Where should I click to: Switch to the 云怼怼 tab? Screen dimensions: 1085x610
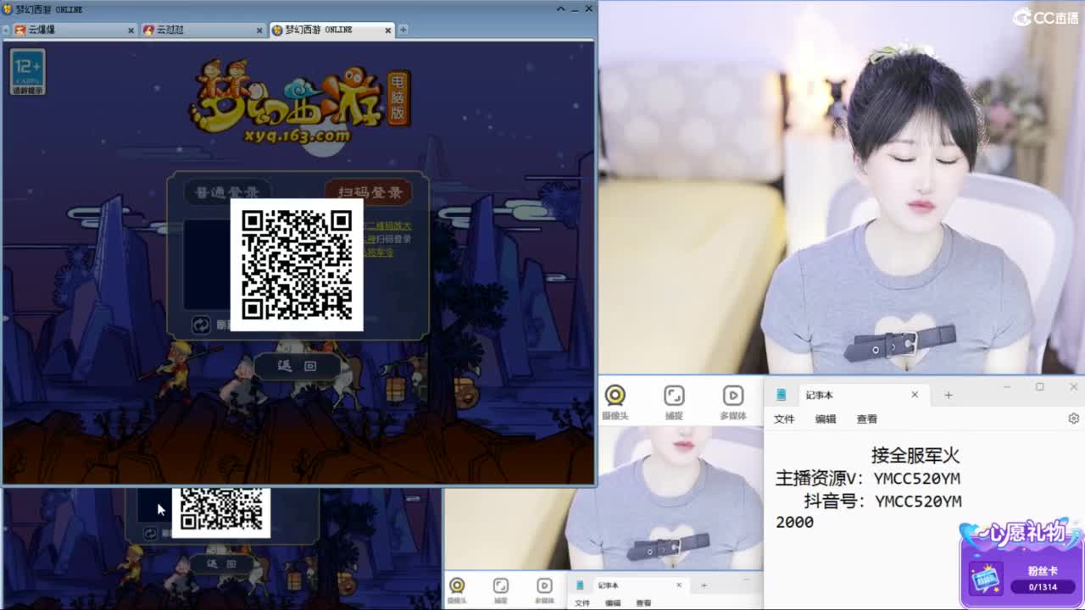tap(202, 30)
